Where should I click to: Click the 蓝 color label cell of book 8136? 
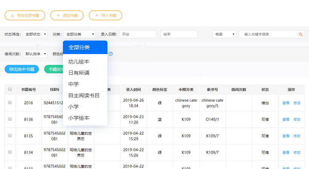tap(160, 119)
